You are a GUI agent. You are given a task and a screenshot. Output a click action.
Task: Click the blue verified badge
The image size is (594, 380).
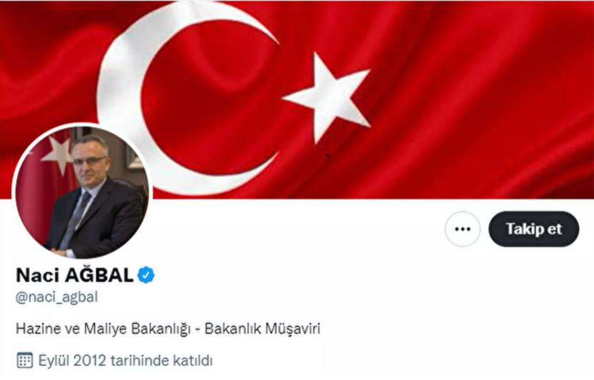tap(146, 275)
